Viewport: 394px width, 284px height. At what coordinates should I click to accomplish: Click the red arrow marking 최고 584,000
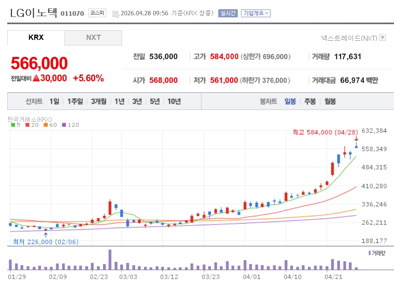coord(356,139)
